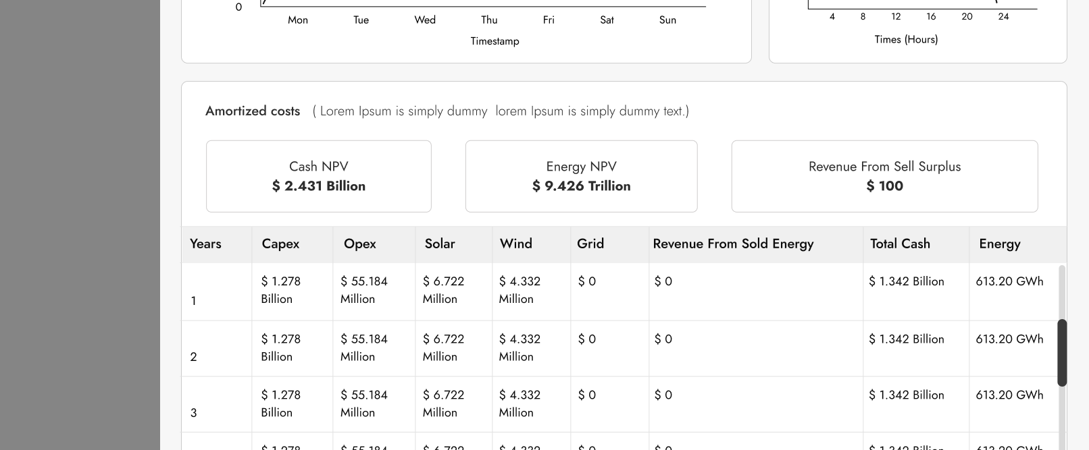Select the Revenue From Sell Surplus card

coord(884,176)
